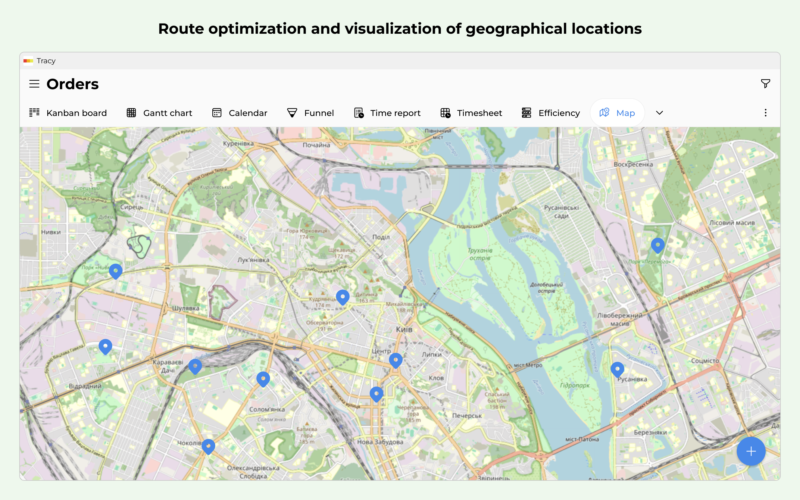Image resolution: width=800 pixels, height=500 pixels.
Task: Click the Kanban board view icon
Action: (34, 113)
